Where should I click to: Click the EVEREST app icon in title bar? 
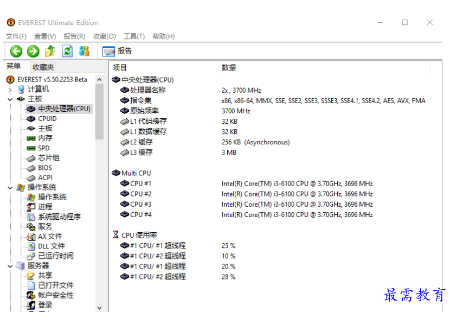coord(11,22)
